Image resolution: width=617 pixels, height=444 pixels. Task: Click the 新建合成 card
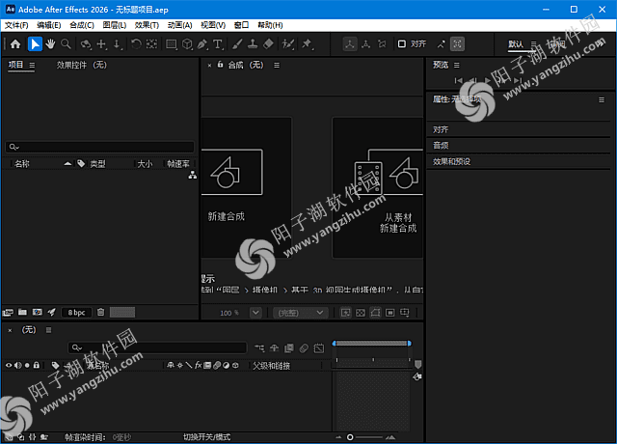click(x=247, y=187)
